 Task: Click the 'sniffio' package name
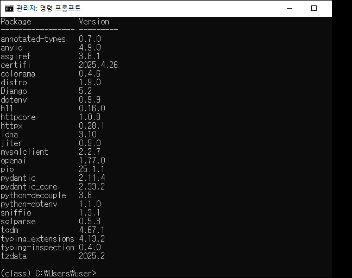click(x=16, y=213)
